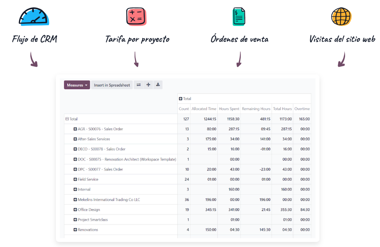Click the download pivot table icon
The image size is (380, 247).
click(158, 85)
